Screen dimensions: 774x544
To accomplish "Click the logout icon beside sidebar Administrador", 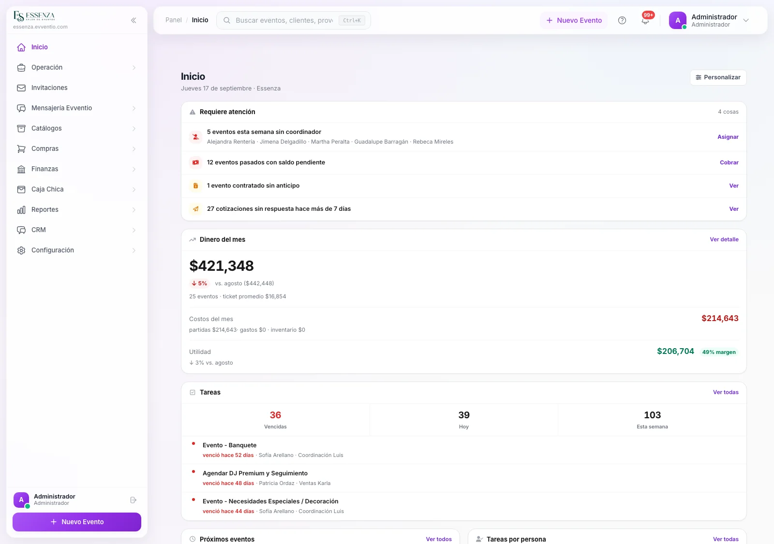I will pyautogui.click(x=134, y=500).
